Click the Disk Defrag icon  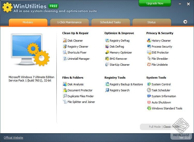click(107, 47)
